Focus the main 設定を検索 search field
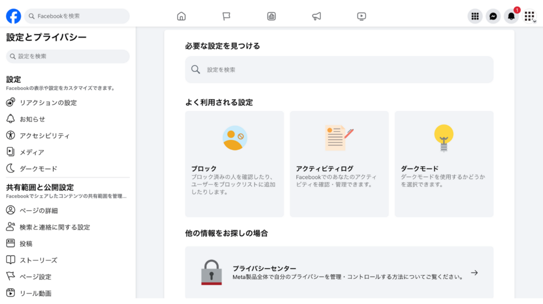543x304 pixels. tap(339, 69)
